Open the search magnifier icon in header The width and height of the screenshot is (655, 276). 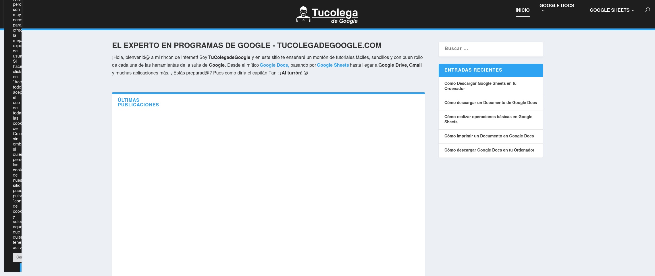point(647,10)
